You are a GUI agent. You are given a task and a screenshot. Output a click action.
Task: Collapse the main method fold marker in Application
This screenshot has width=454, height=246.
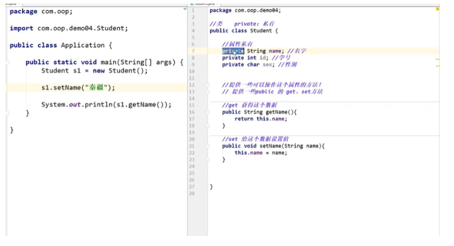click(x=7, y=62)
